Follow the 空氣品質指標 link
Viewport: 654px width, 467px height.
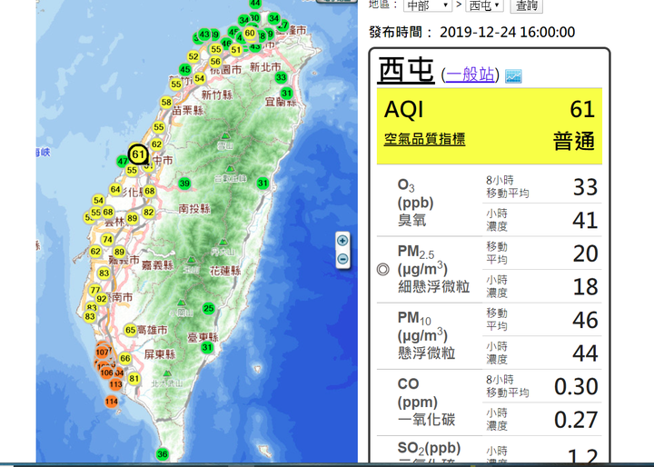[x=424, y=139]
